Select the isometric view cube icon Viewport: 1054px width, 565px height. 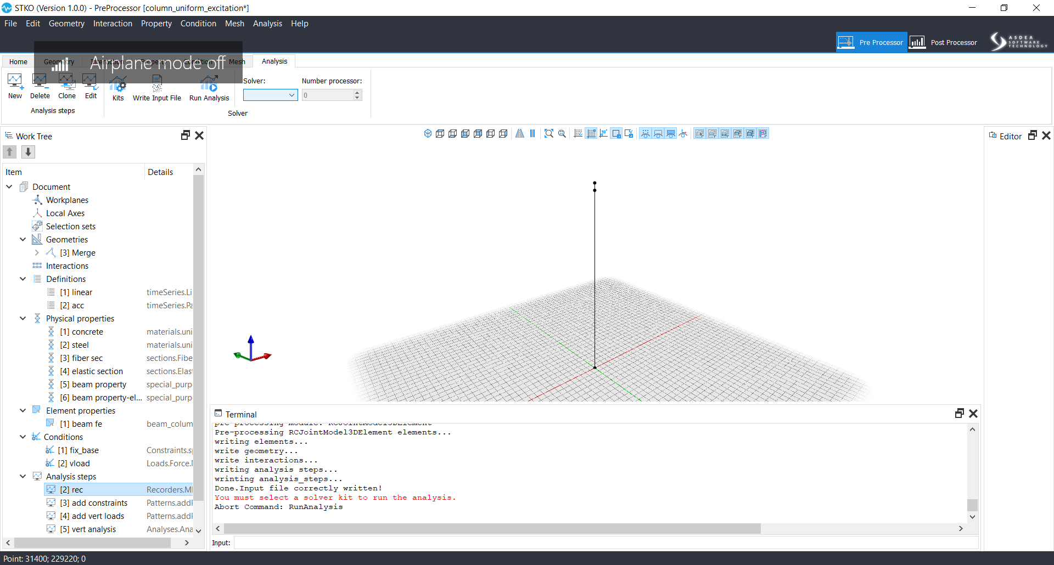[x=428, y=133]
